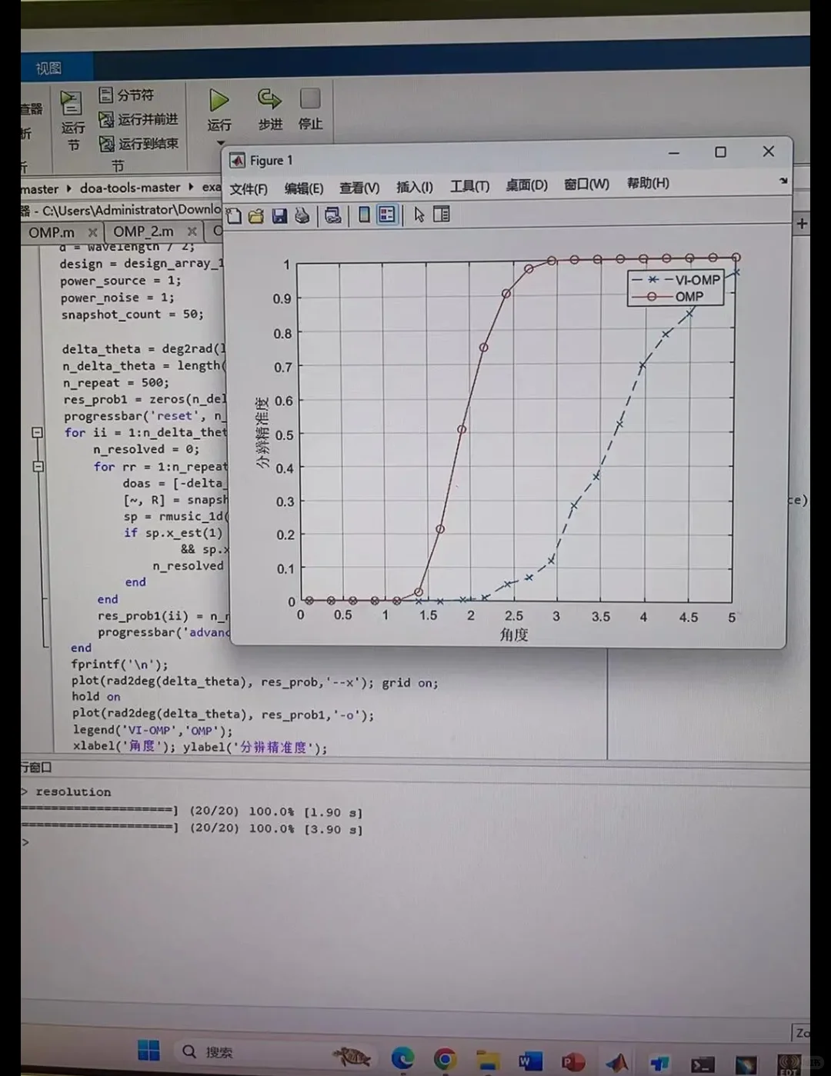
Task: Save the figure using the floppy icon
Action: point(279,216)
